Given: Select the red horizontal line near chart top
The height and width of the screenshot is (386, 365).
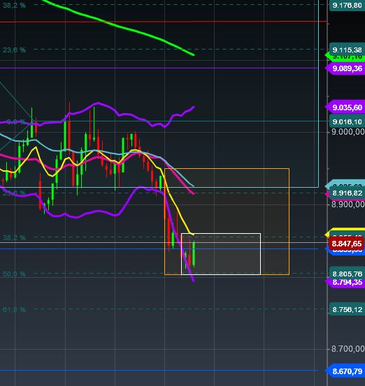Looking at the screenshot, I should point(163,22).
